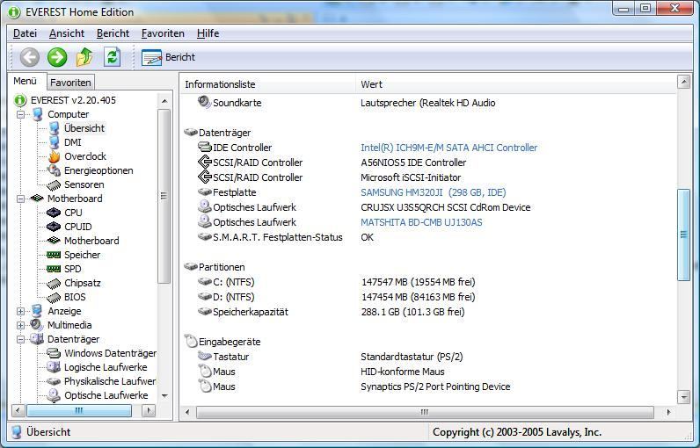Click the Bericht report icon in toolbar
This screenshot has width=700, height=448.
(x=151, y=57)
